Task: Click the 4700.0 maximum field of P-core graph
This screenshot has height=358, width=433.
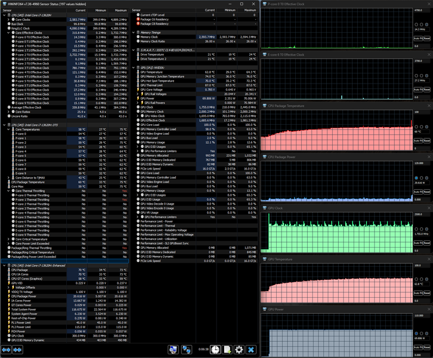Action: click(x=422, y=10)
